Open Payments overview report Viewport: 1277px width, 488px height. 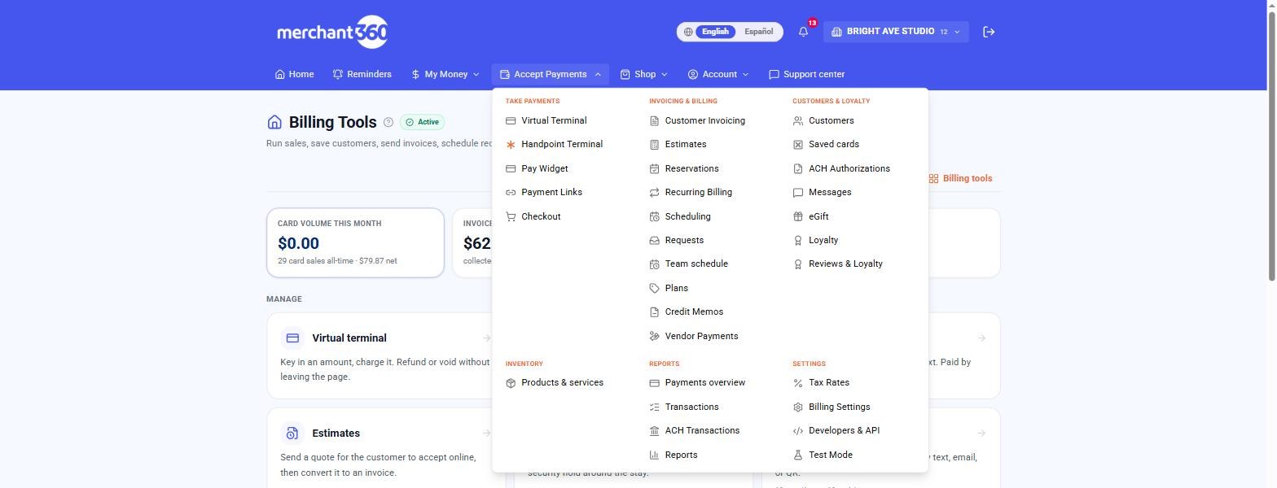[x=705, y=383]
